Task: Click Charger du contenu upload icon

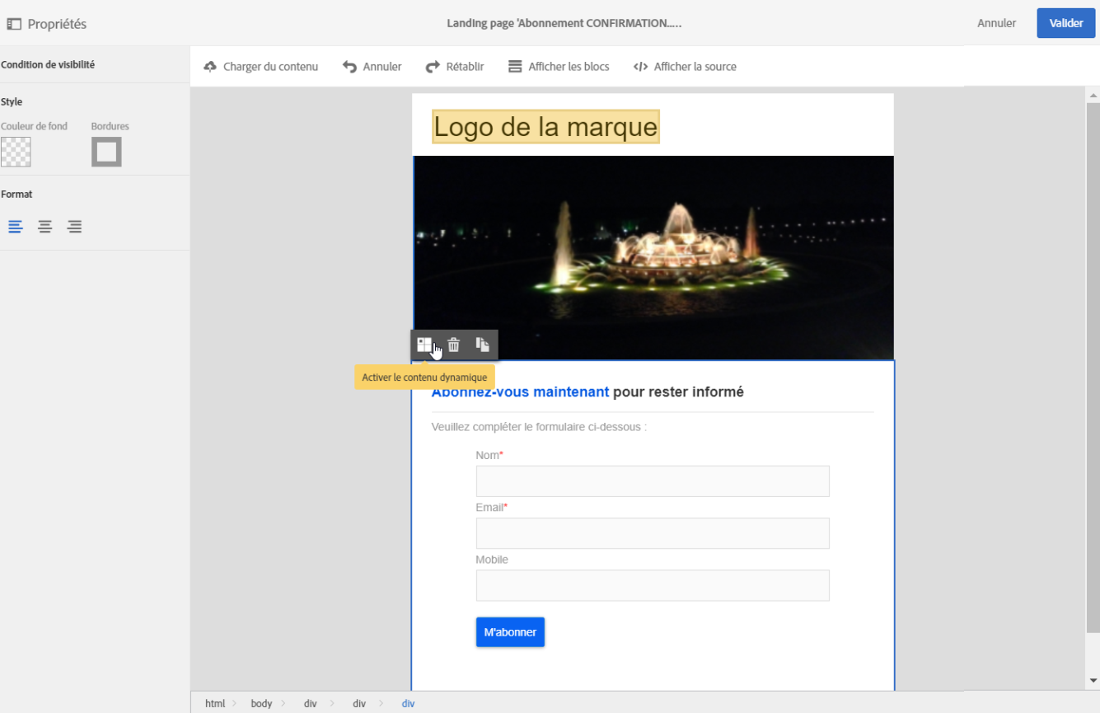Action: tap(210, 67)
